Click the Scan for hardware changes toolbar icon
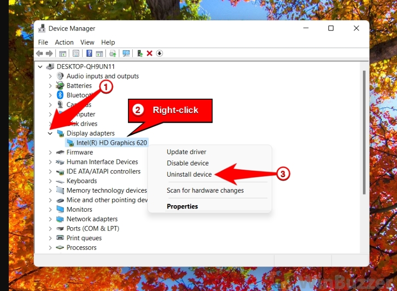Image resolution: width=397 pixels, height=291 pixels. 126,53
